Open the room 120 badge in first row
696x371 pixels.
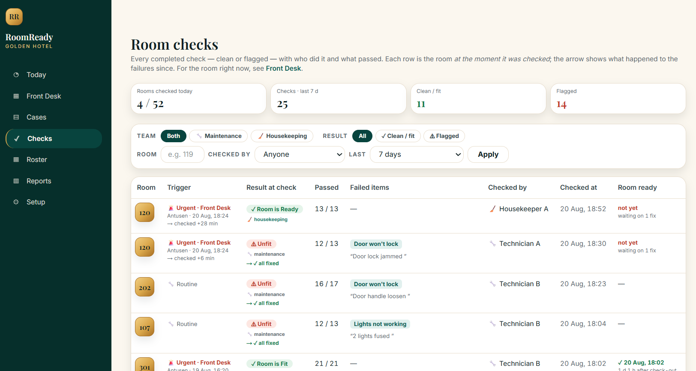click(144, 212)
